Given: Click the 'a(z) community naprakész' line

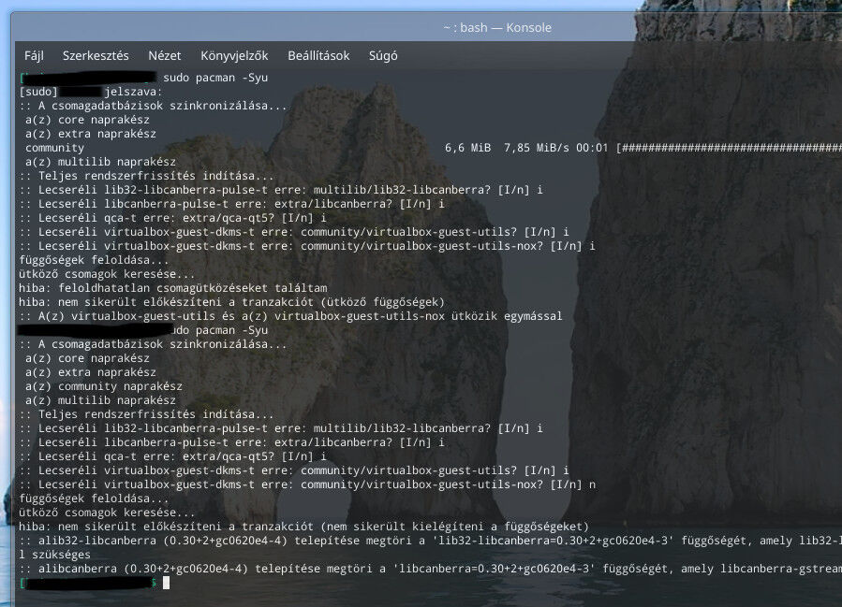Looking at the screenshot, I should (x=104, y=386).
